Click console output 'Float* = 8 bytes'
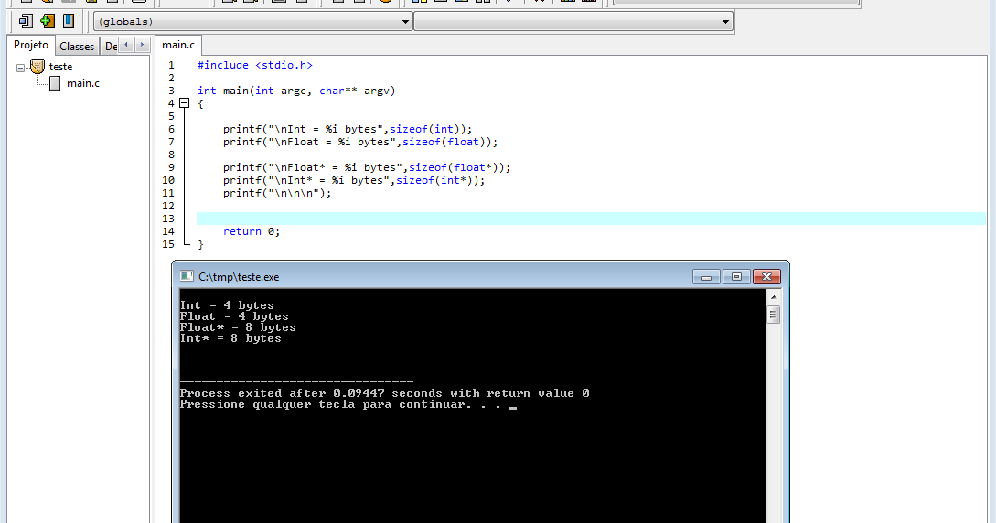This screenshot has width=996, height=523. pos(238,327)
